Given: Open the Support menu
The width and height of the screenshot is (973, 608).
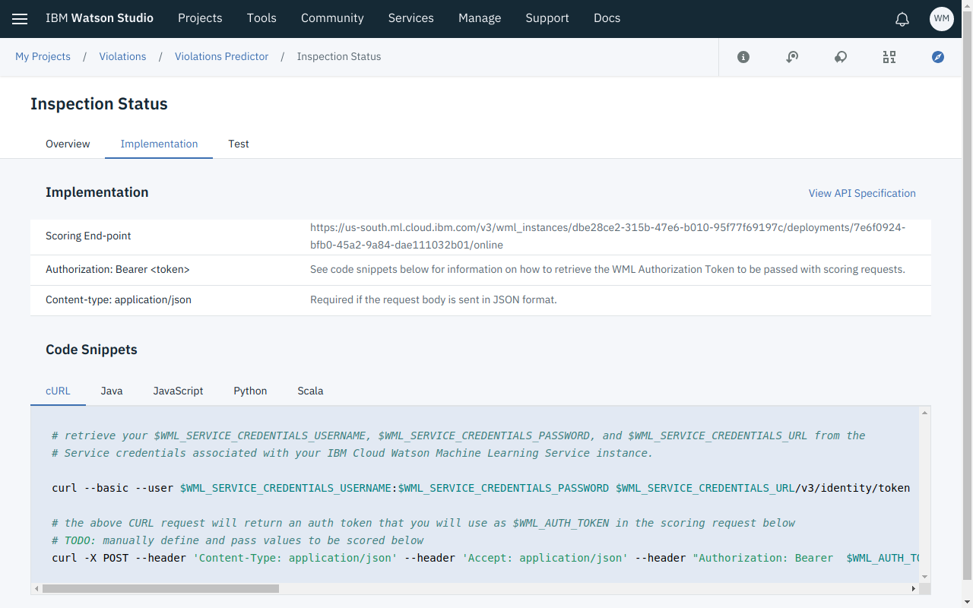Looking at the screenshot, I should [547, 18].
